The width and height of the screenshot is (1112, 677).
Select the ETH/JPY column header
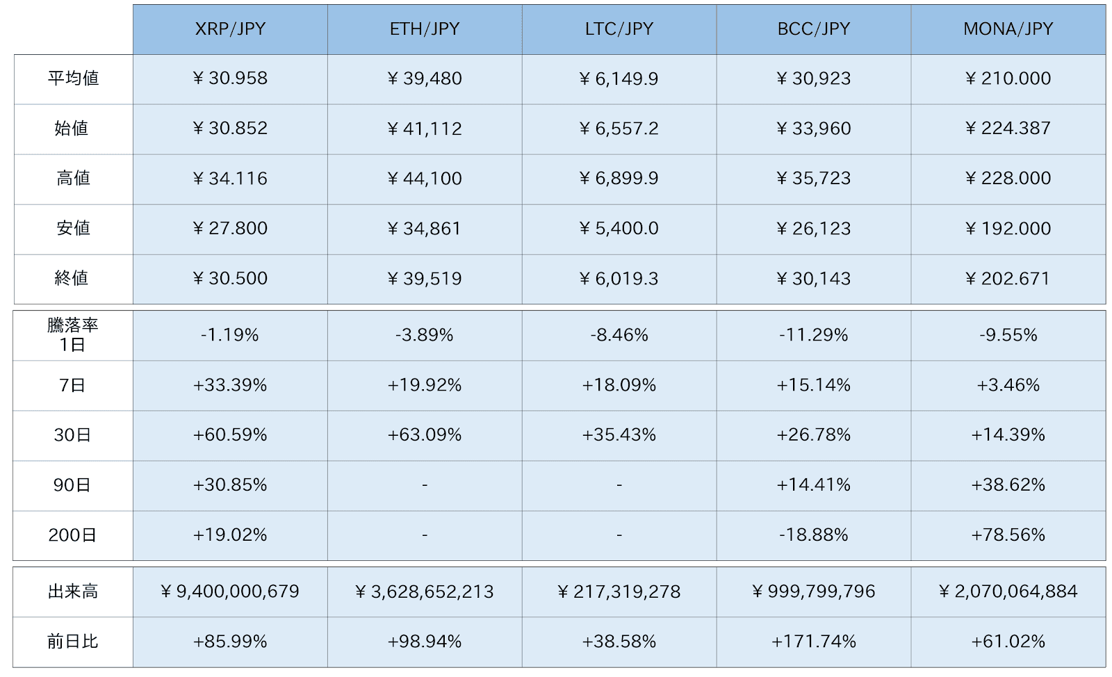click(425, 29)
